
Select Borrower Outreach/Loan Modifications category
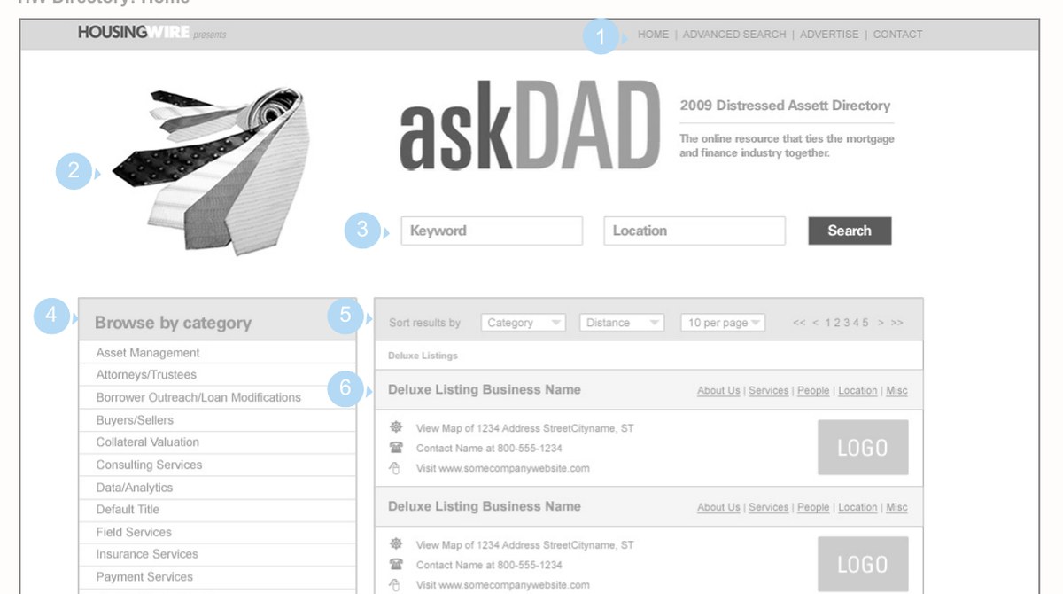click(x=217, y=397)
